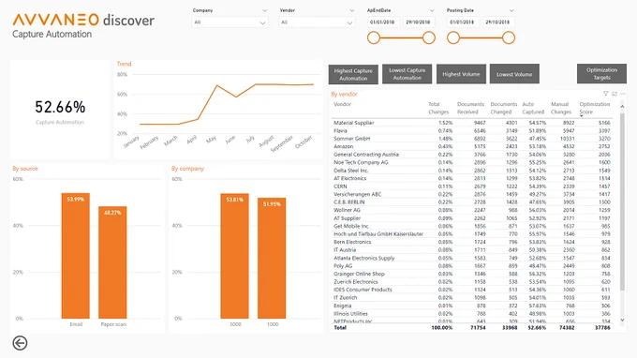Click the vendor table vertical scrollbar thumb

pos(622,201)
